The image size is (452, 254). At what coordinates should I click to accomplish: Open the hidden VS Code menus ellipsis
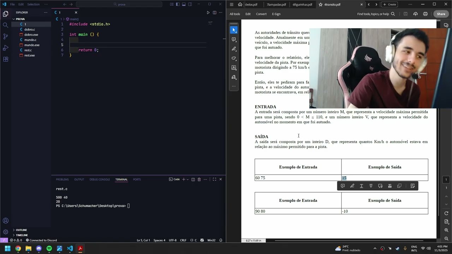[x=46, y=4]
